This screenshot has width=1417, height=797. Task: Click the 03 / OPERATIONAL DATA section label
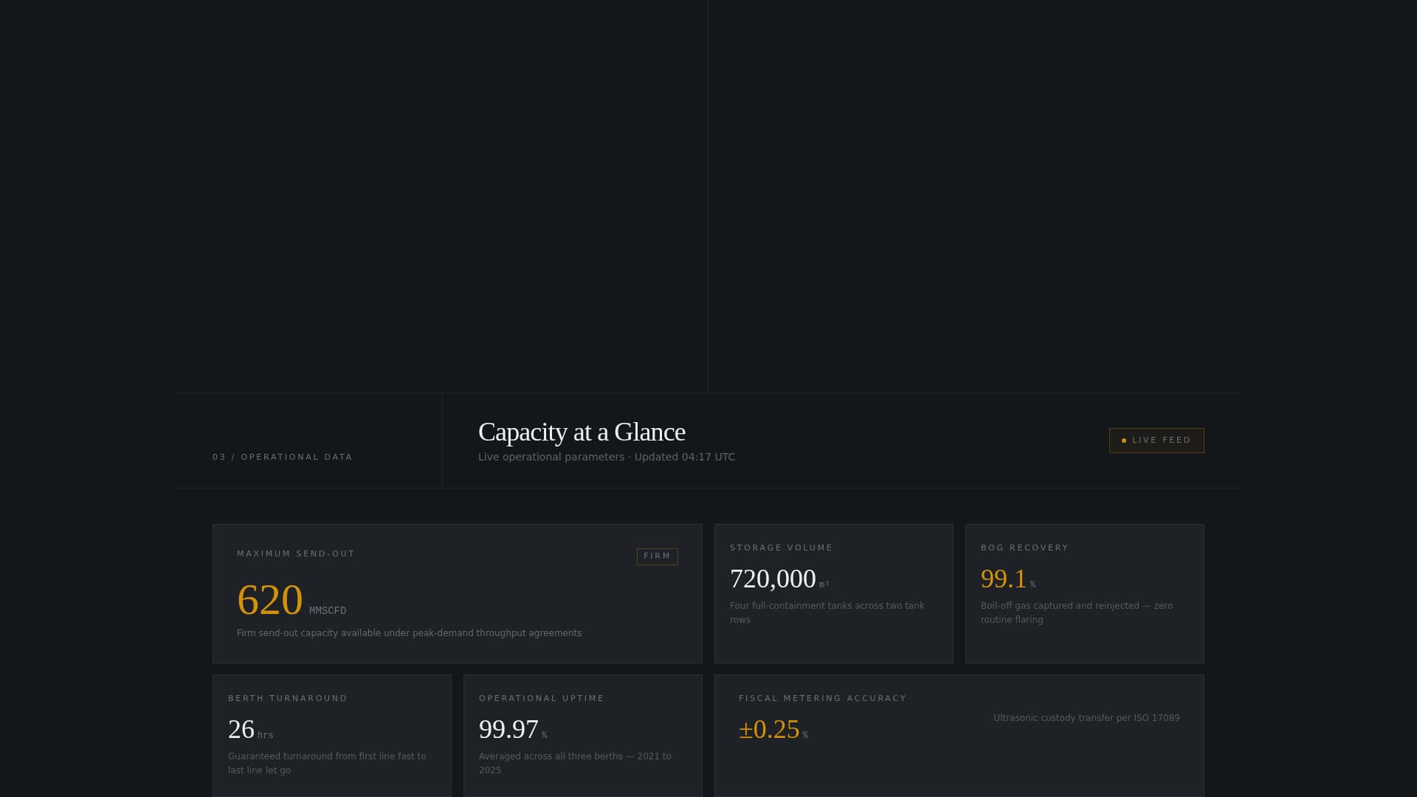click(x=283, y=457)
